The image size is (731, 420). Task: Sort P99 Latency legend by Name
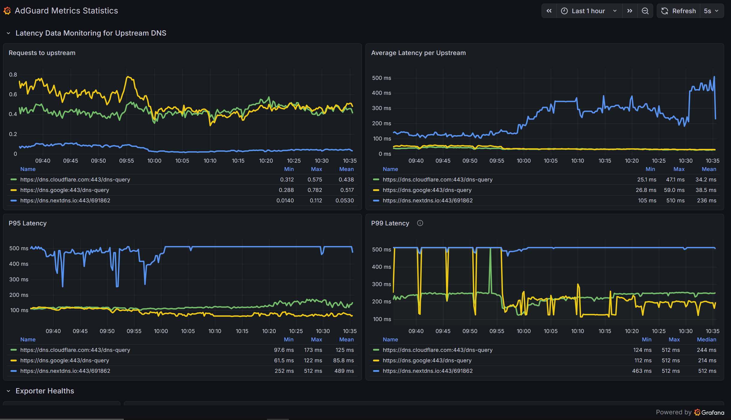point(390,340)
